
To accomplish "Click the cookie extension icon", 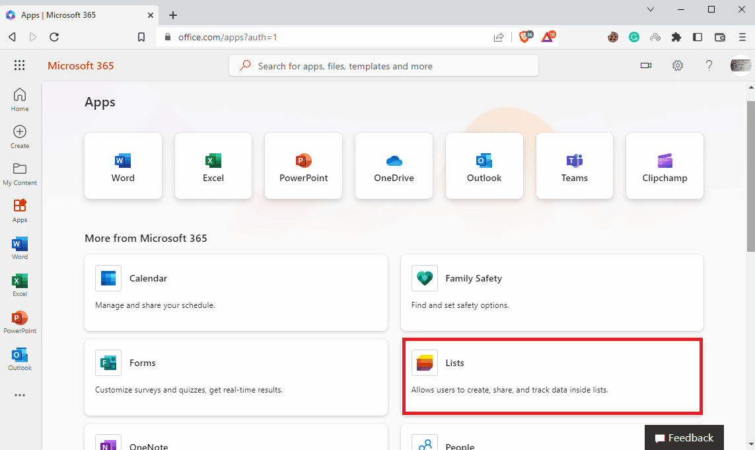I will point(612,37).
